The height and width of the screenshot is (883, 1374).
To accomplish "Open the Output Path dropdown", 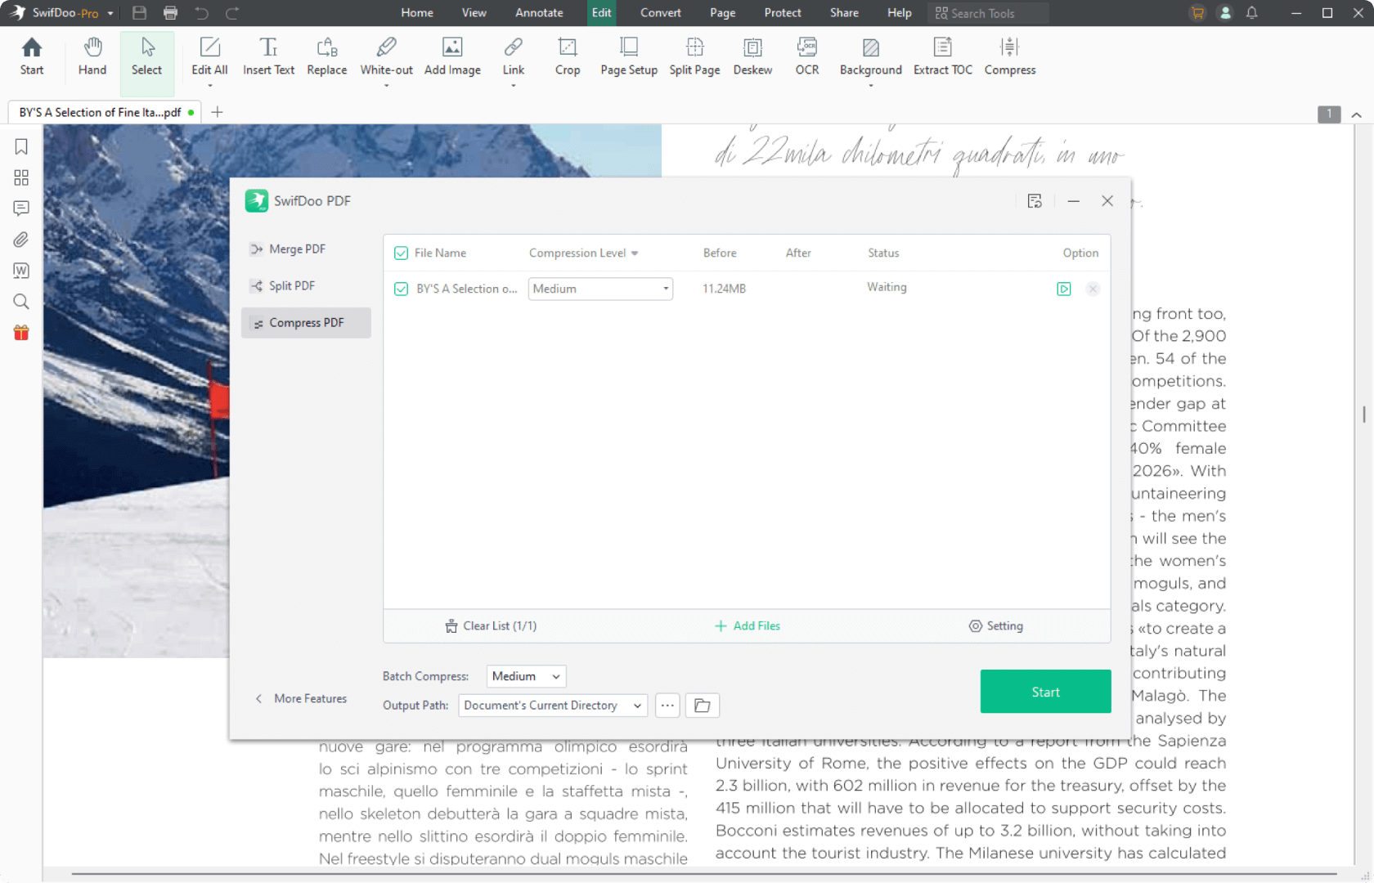I will tap(553, 706).
